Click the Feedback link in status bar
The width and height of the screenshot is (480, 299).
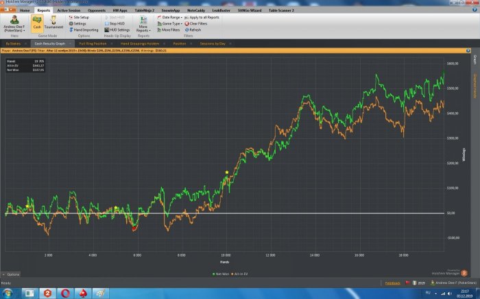point(392,282)
